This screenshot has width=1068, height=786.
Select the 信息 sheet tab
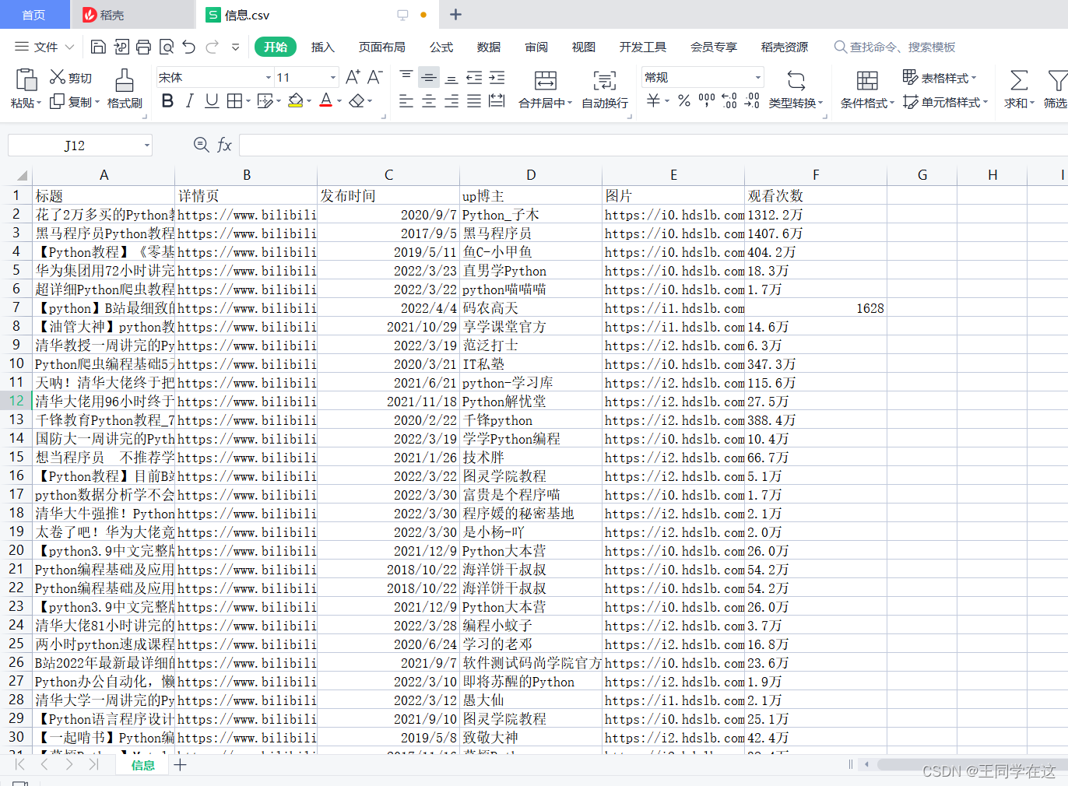pos(142,765)
